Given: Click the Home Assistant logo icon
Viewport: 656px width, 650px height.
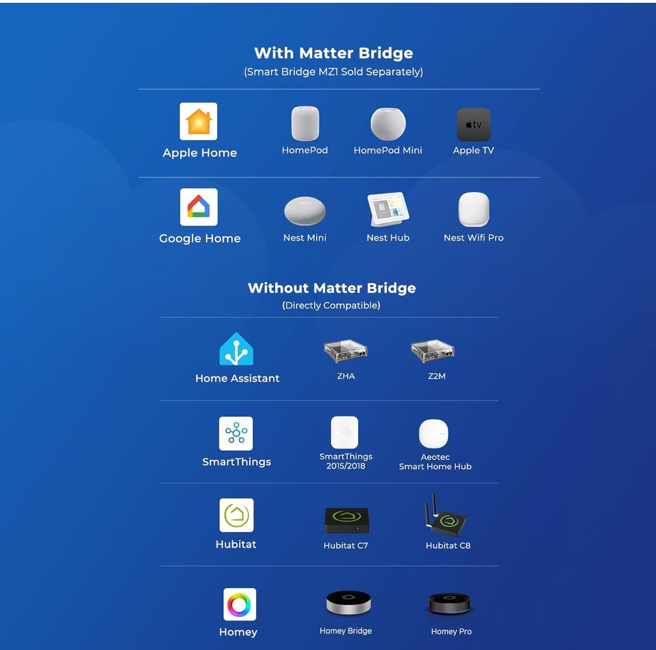Looking at the screenshot, I should click(x=237, y=349).
